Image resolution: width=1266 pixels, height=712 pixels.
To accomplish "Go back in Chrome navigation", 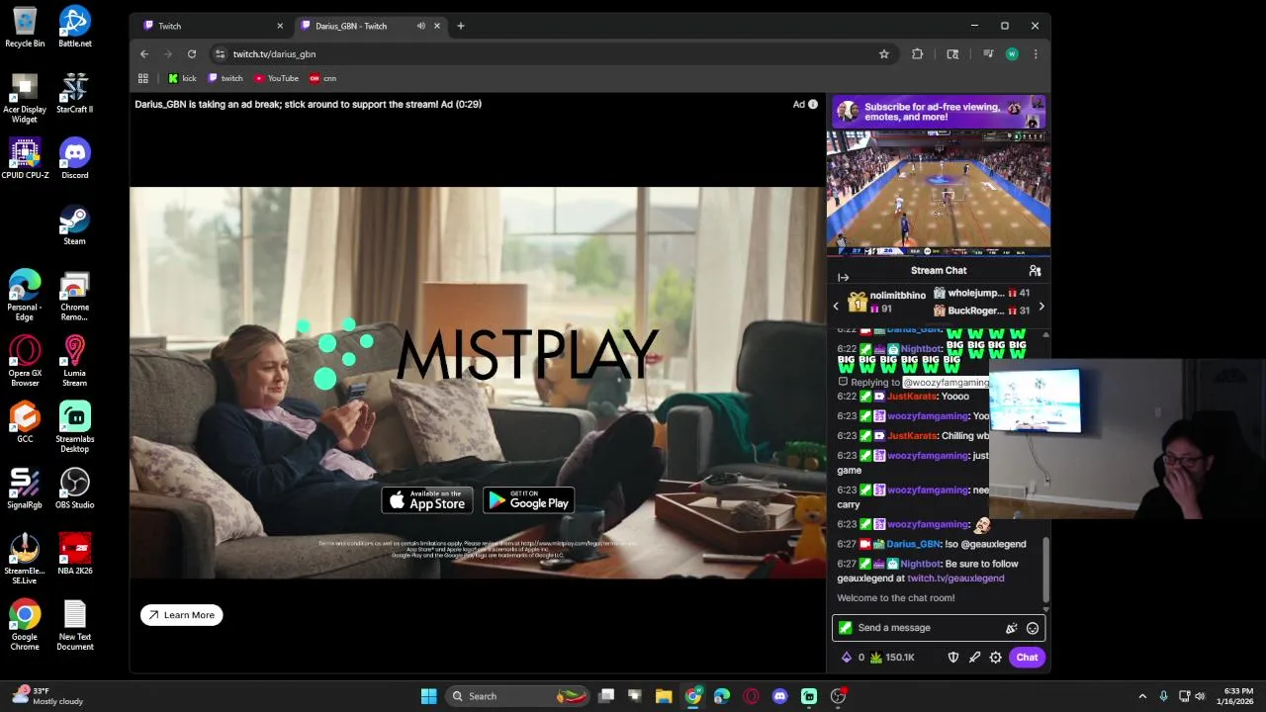I will tap(144, 54).
